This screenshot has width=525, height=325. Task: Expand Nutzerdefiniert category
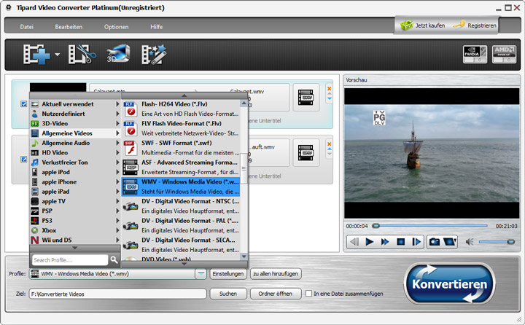[x=75, y=114]
